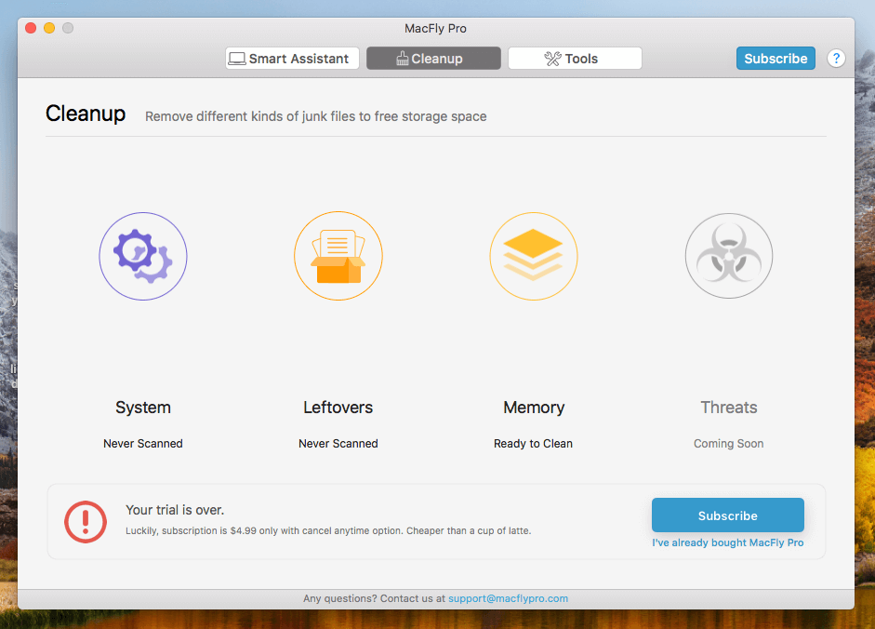875x629 pixels.
Task: Click the "Remove different kinds of junk files" subtitle
Action: coord(316,116)
